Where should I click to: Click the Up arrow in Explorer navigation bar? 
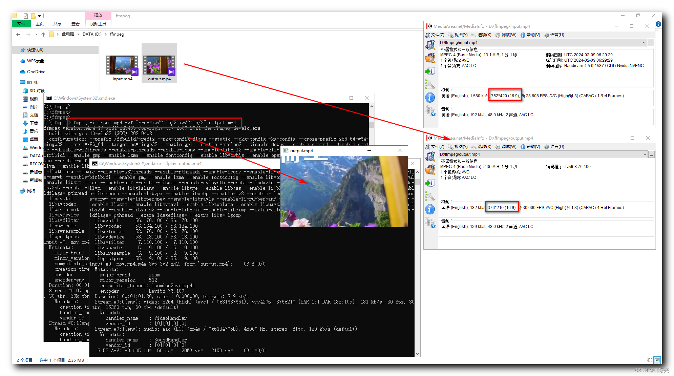point(43,34)
